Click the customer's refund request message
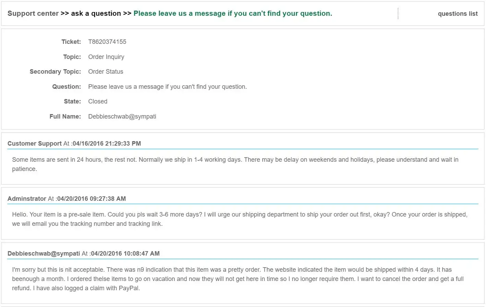This screenshot has width=486, height=307. 237,279
